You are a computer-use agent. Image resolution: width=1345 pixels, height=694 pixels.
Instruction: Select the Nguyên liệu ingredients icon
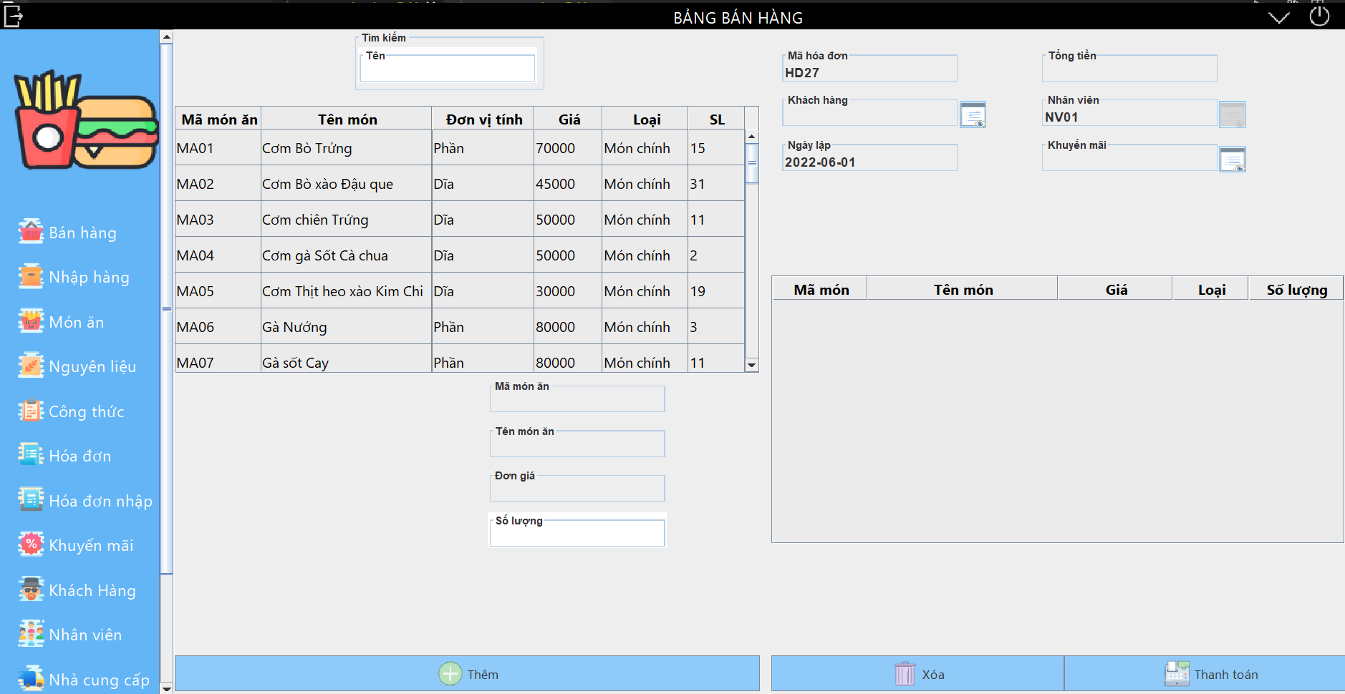(30, 366)
